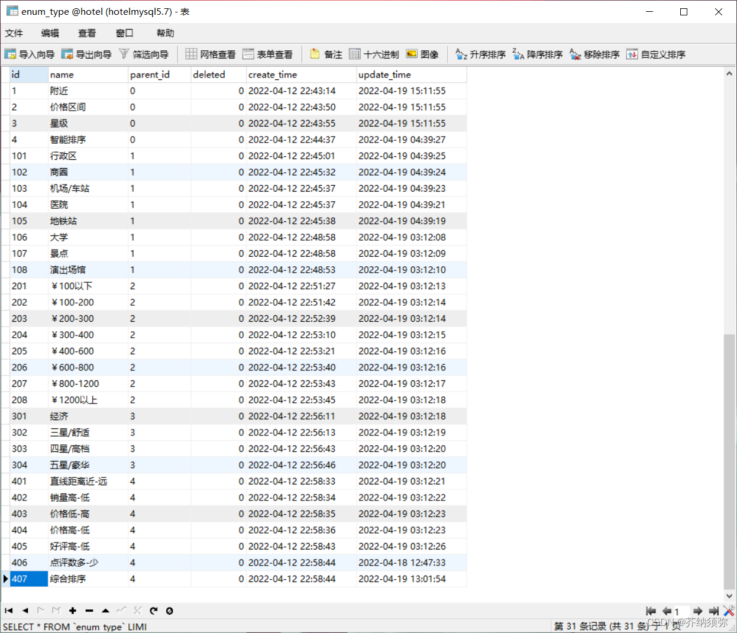The height and width of the screenshot is (633, 737).
Task: Go to the previous record
Action: pos(25,611)
